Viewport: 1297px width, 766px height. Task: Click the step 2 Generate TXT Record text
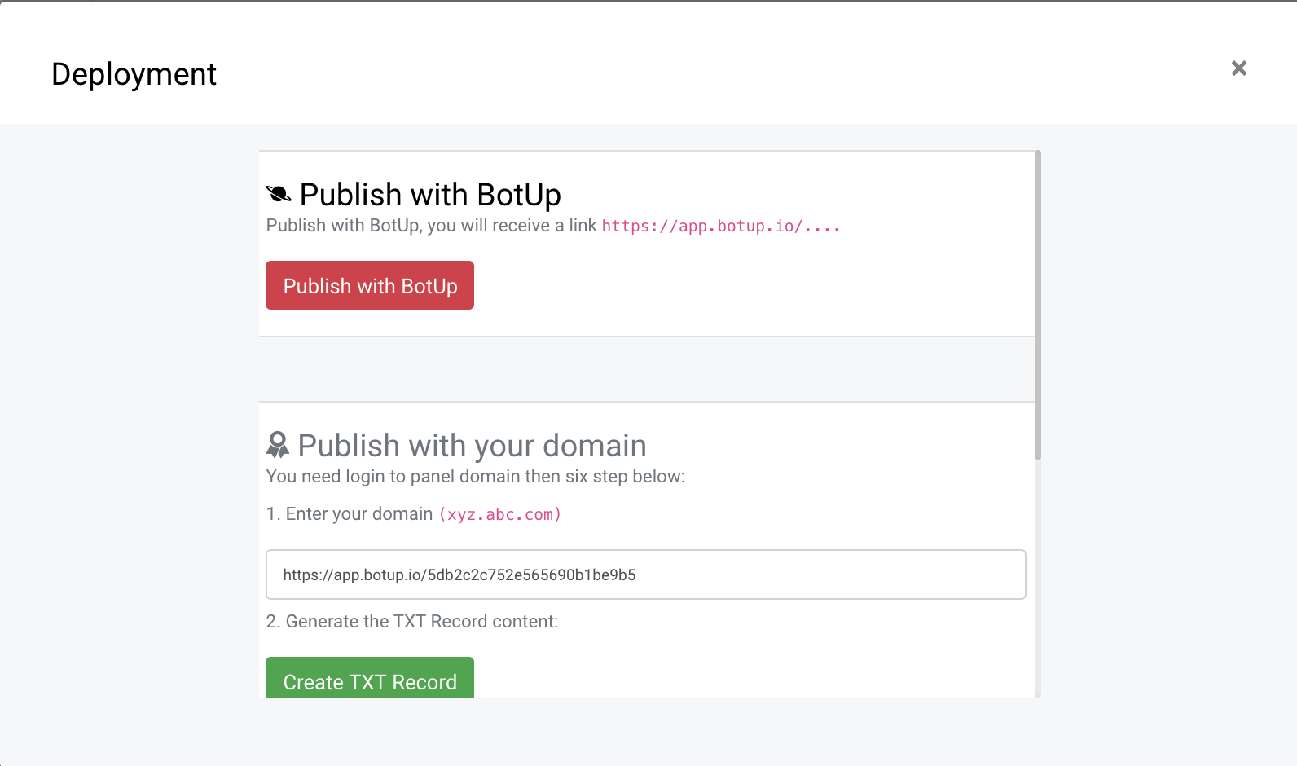click(412, 622)
